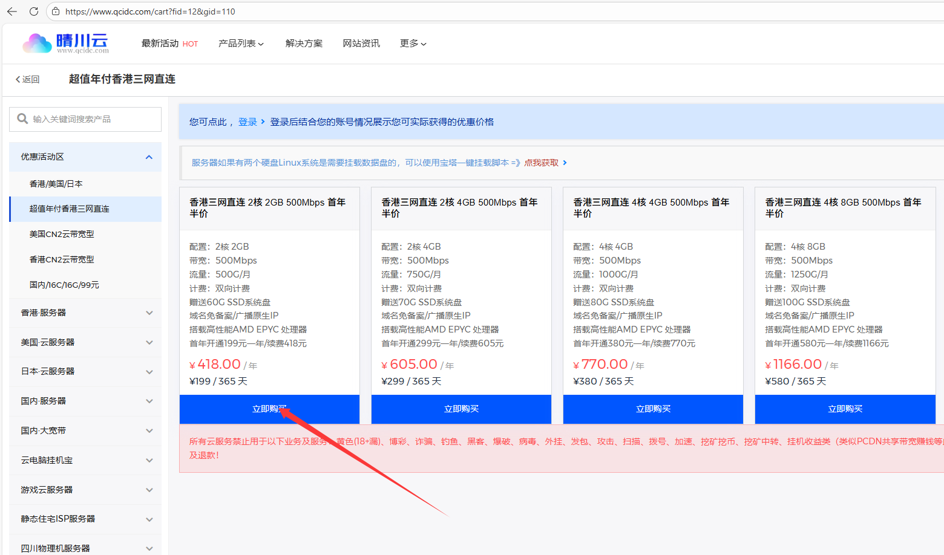Click the browser back arrow
The height and width of the screenshot is (555, 944).
[x=12, y=11]
